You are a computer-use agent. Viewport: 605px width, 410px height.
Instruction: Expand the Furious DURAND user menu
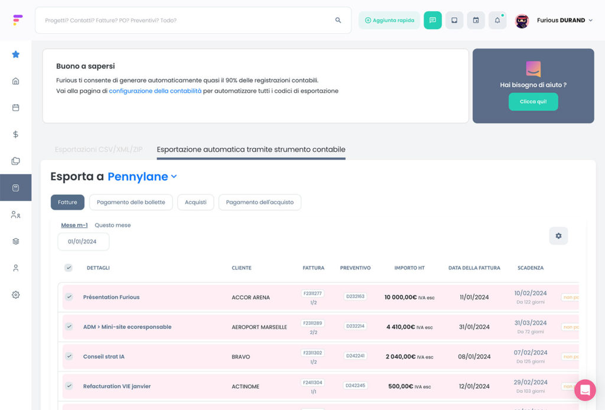tap(564, 21)
